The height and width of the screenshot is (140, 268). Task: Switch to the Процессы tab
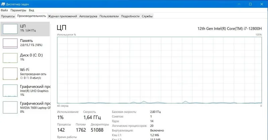(8, 16)
